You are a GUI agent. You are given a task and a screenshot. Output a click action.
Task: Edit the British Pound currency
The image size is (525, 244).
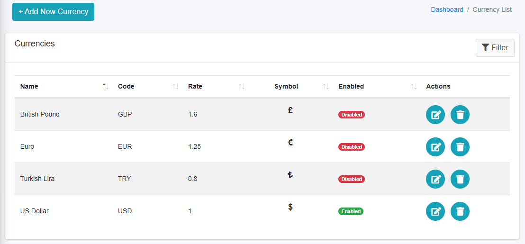click(x=435, y=115)
